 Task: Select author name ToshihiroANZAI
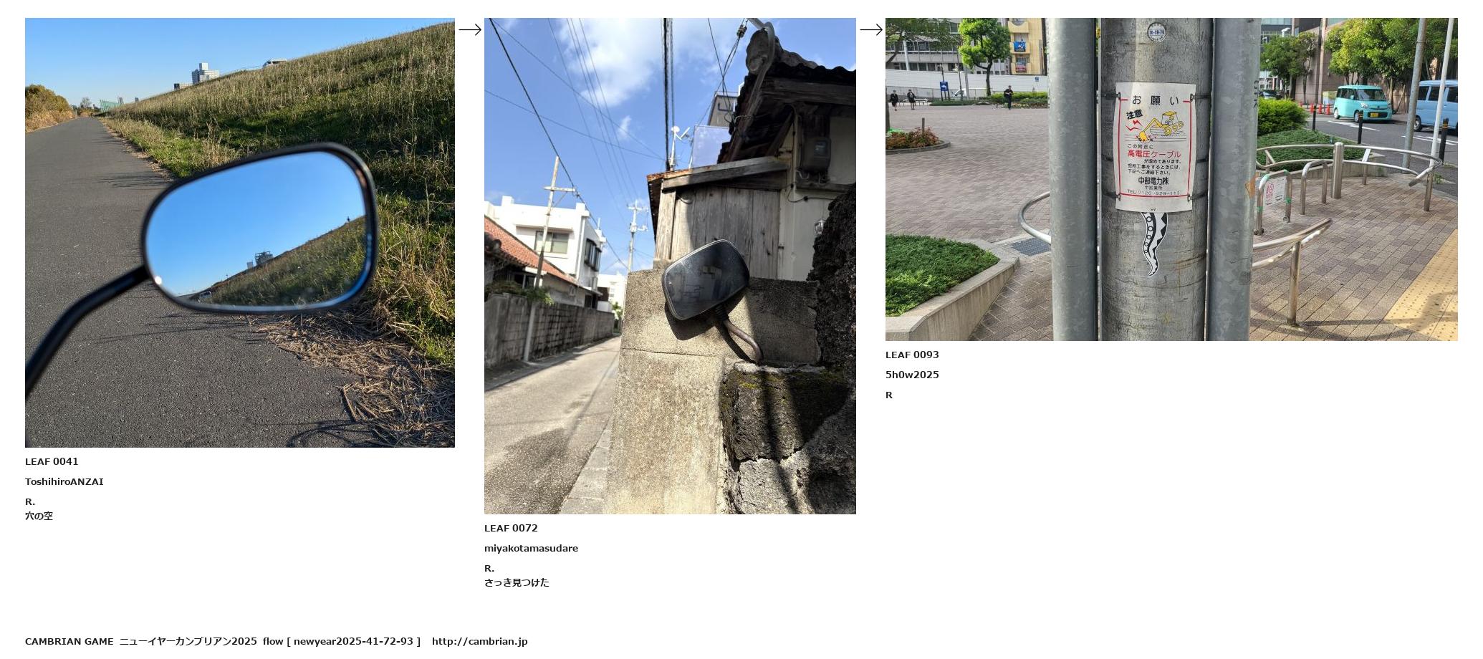pos(64,482)
